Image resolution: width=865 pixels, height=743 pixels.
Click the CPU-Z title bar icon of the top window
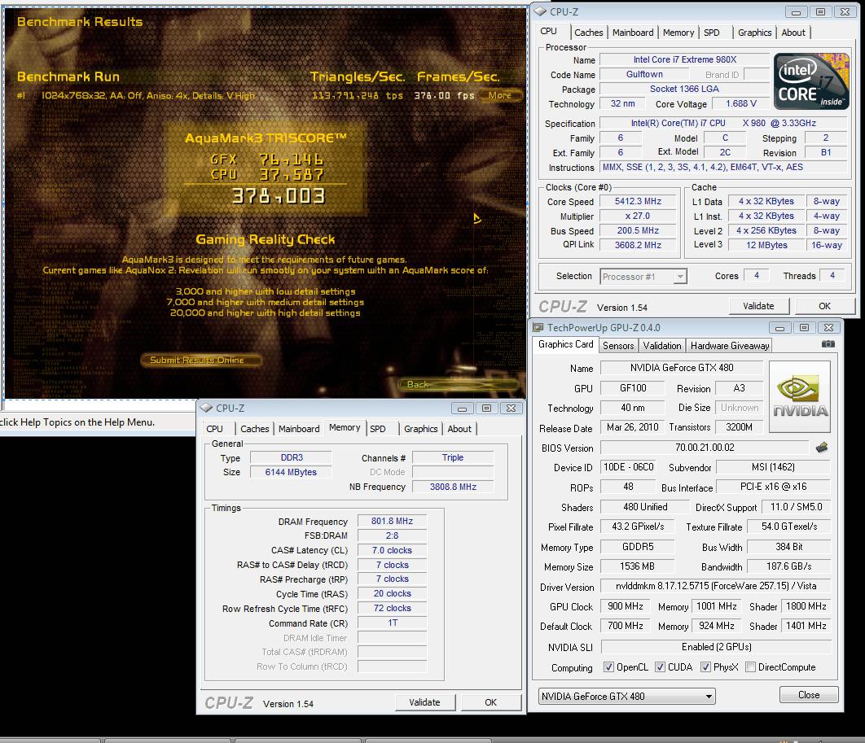[540, 11]
